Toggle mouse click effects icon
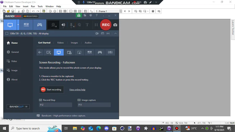This screenshot has width=235, height=132. click(x=79, y=25)
